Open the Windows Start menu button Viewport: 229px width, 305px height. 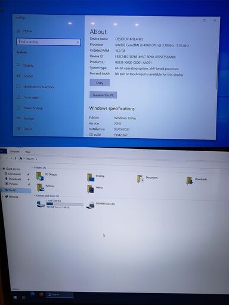15,297
